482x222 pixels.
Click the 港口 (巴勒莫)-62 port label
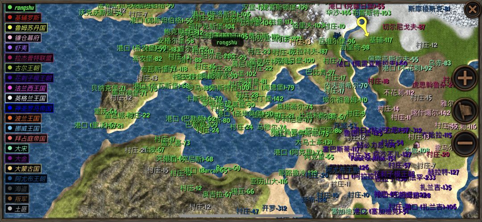tap(191, 119)
